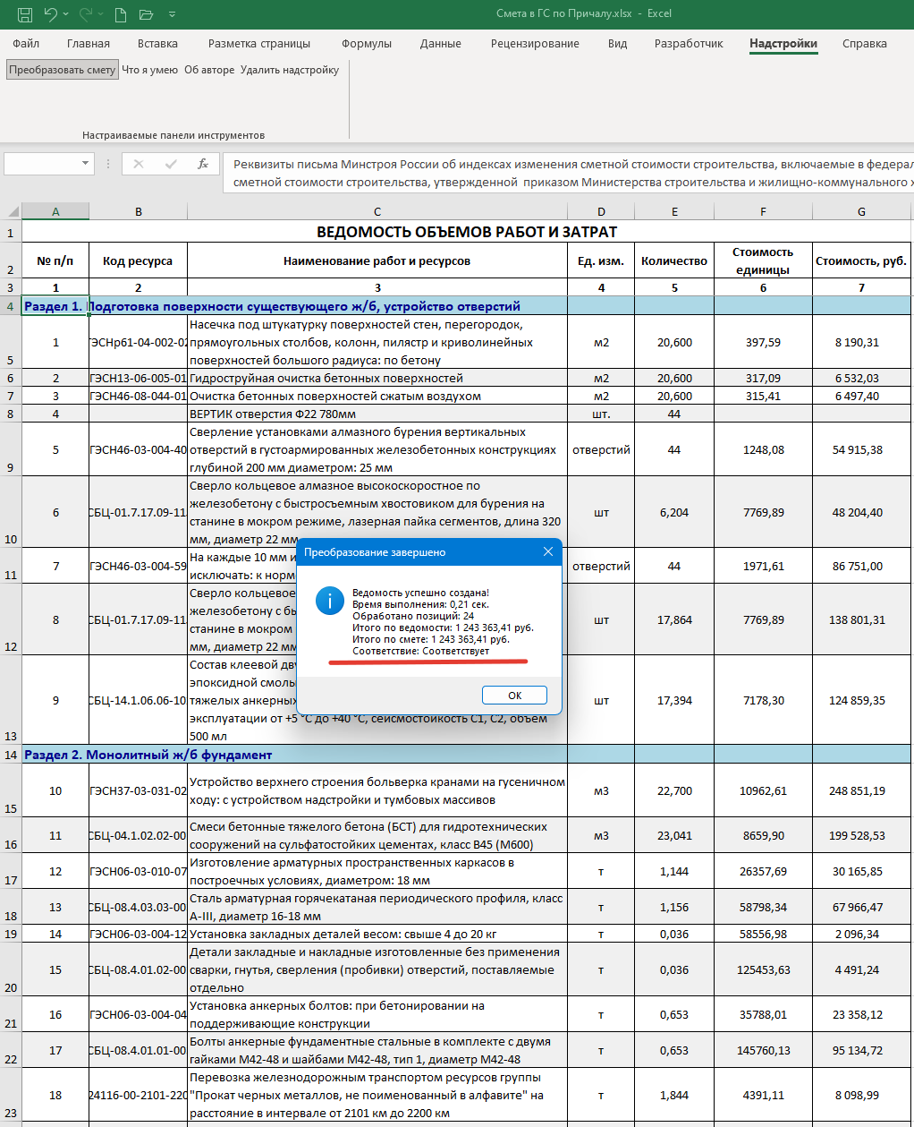Click 'Удалить надстройку' in the ribbon
This screenshot has height=1127, width=914.
coord(290,70)
